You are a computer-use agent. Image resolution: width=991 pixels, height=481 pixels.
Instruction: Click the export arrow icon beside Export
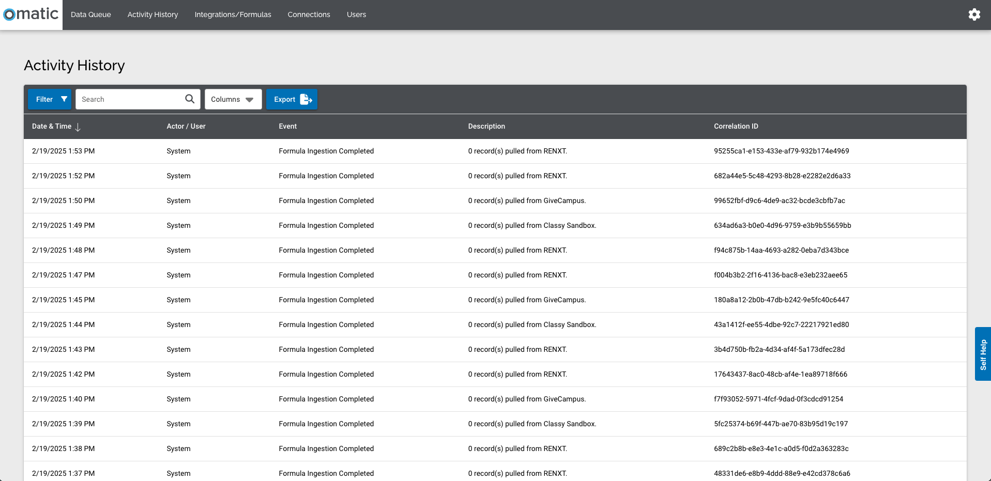tap(306, 99)
